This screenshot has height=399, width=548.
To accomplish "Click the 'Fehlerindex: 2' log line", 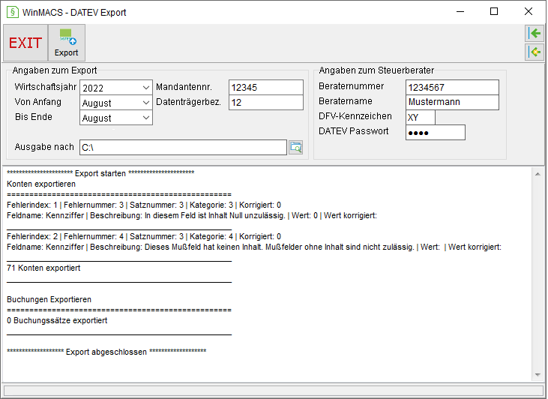I will click(144, 236).
